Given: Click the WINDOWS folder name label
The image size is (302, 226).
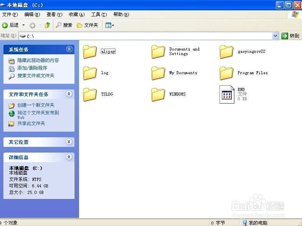Looking at the screenshot, I should click(177, 94).
